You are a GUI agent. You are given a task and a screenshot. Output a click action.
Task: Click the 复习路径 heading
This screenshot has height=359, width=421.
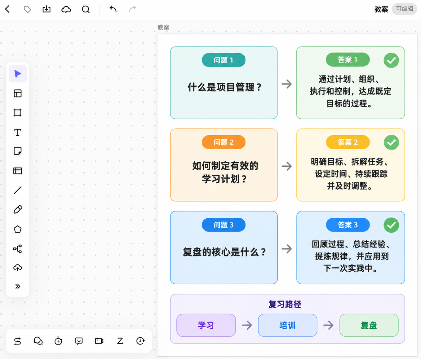pyautogui.click(x=285, y=304)
